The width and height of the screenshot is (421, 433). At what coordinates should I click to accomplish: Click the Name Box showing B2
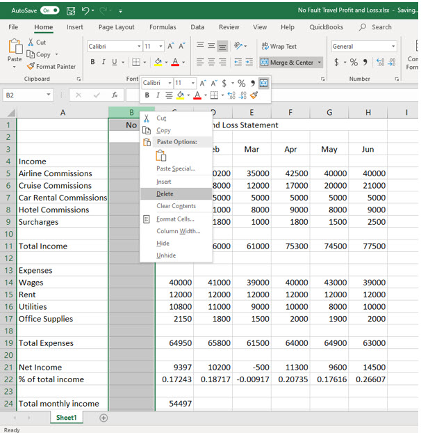pyautogui.click(x=24, y=95)
